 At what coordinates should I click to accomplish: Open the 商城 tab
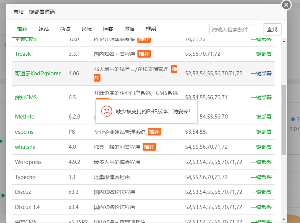tap(65, 29)
